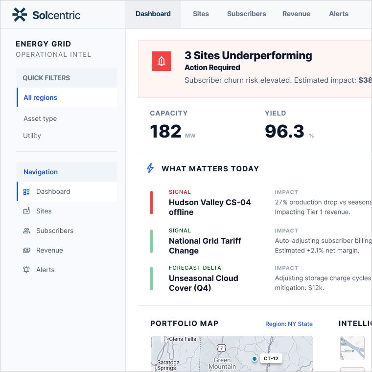Click the Sites factory icon in sidebar

[26, 211]
